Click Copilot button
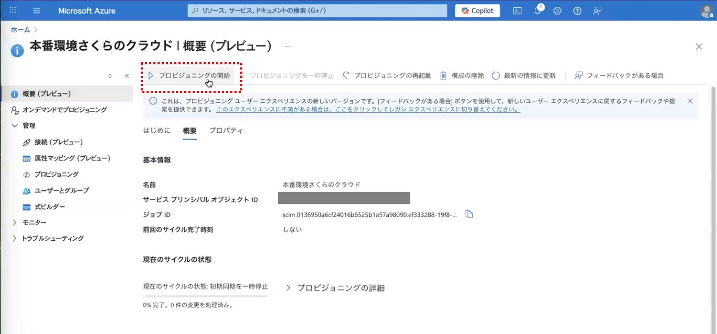 pos(477,11)
